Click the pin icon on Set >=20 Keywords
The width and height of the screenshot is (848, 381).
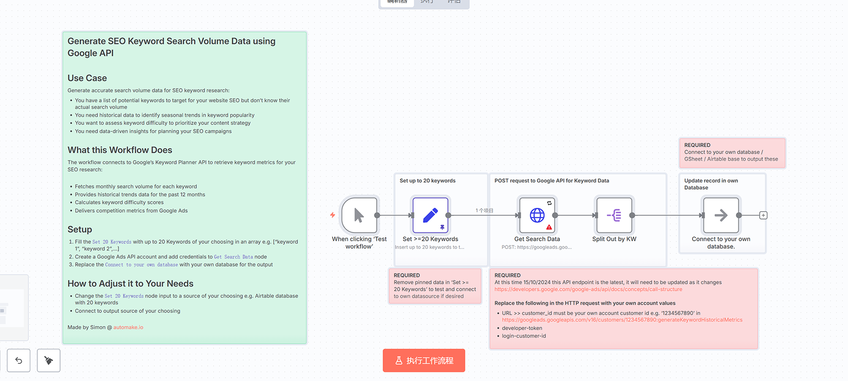click(442, 227)
